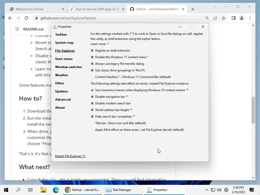Click the wiki link on the GitHub page

tap(52, 179)
